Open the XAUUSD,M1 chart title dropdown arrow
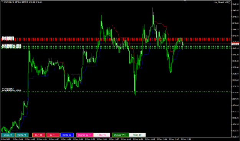The image size is (240, 141). pyautogui.click(x=2, y=2)
